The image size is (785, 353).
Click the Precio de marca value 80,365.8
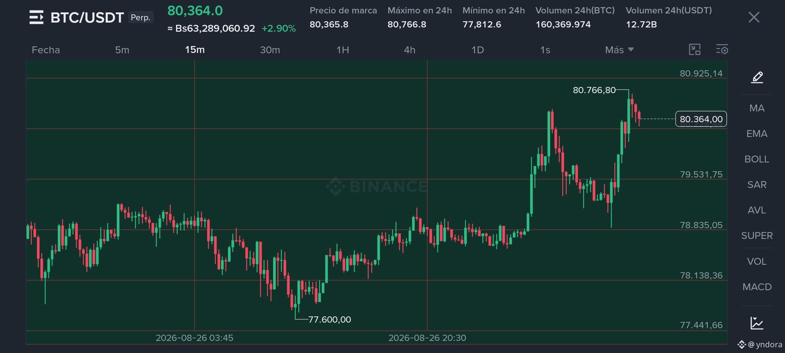[x=329, y=25]
